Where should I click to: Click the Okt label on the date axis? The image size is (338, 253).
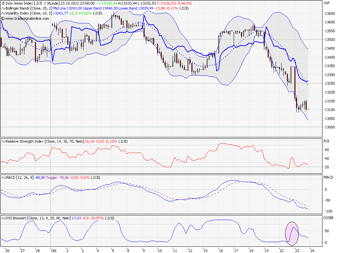(53, 251)
